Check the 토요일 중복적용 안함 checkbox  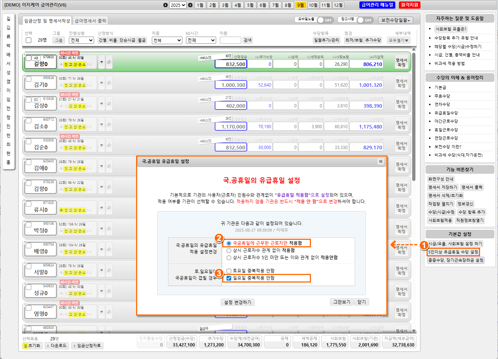pos(229,271)
